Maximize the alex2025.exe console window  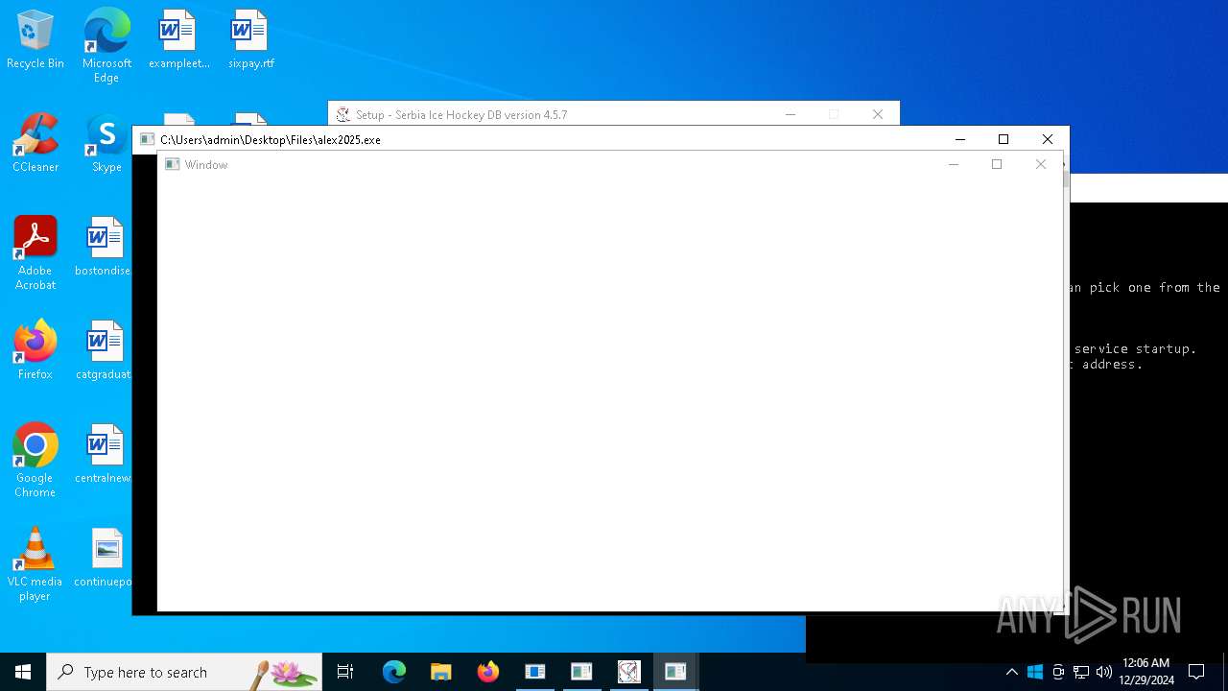[x=1004, y=139]
